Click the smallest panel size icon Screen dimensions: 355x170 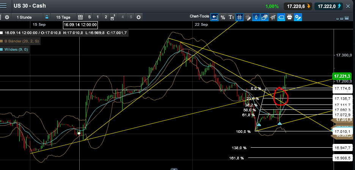click(x=338, y=19)
